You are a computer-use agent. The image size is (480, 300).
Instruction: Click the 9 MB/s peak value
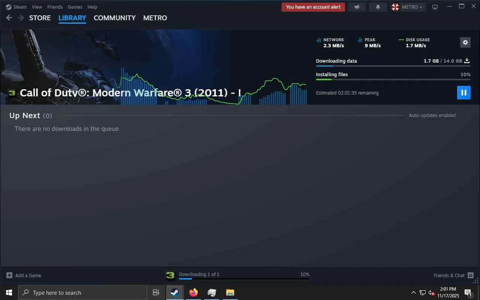pos(373,46)
